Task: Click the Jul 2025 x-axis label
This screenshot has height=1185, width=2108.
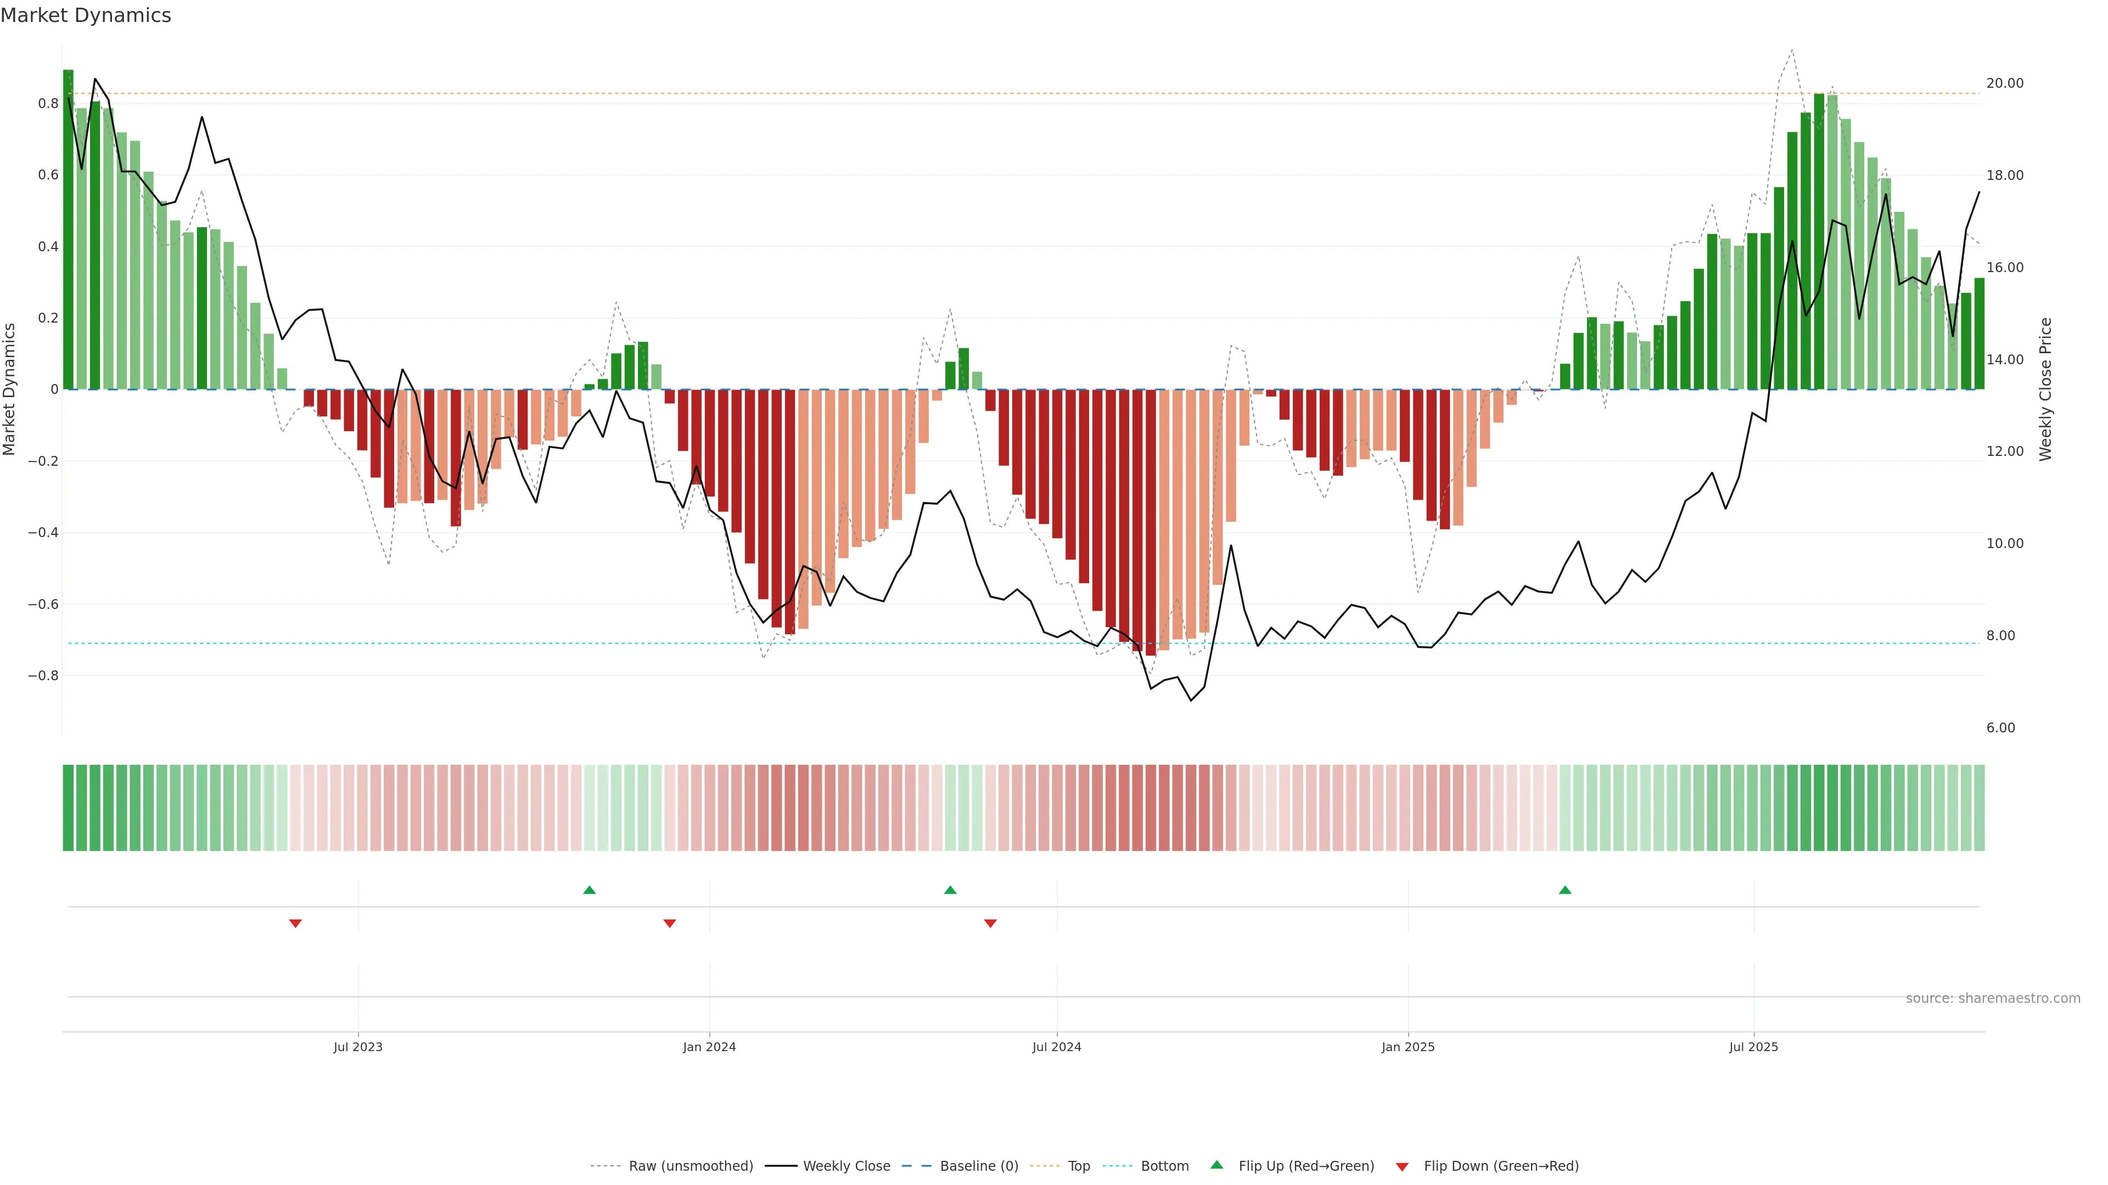Action: (1754, 1047)
